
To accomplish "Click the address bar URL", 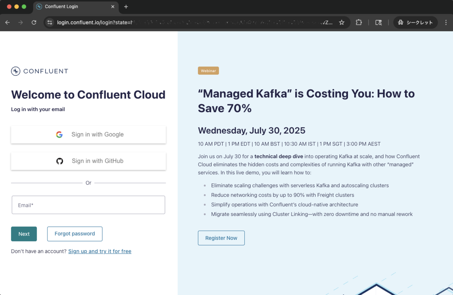I will coord(194,23).
